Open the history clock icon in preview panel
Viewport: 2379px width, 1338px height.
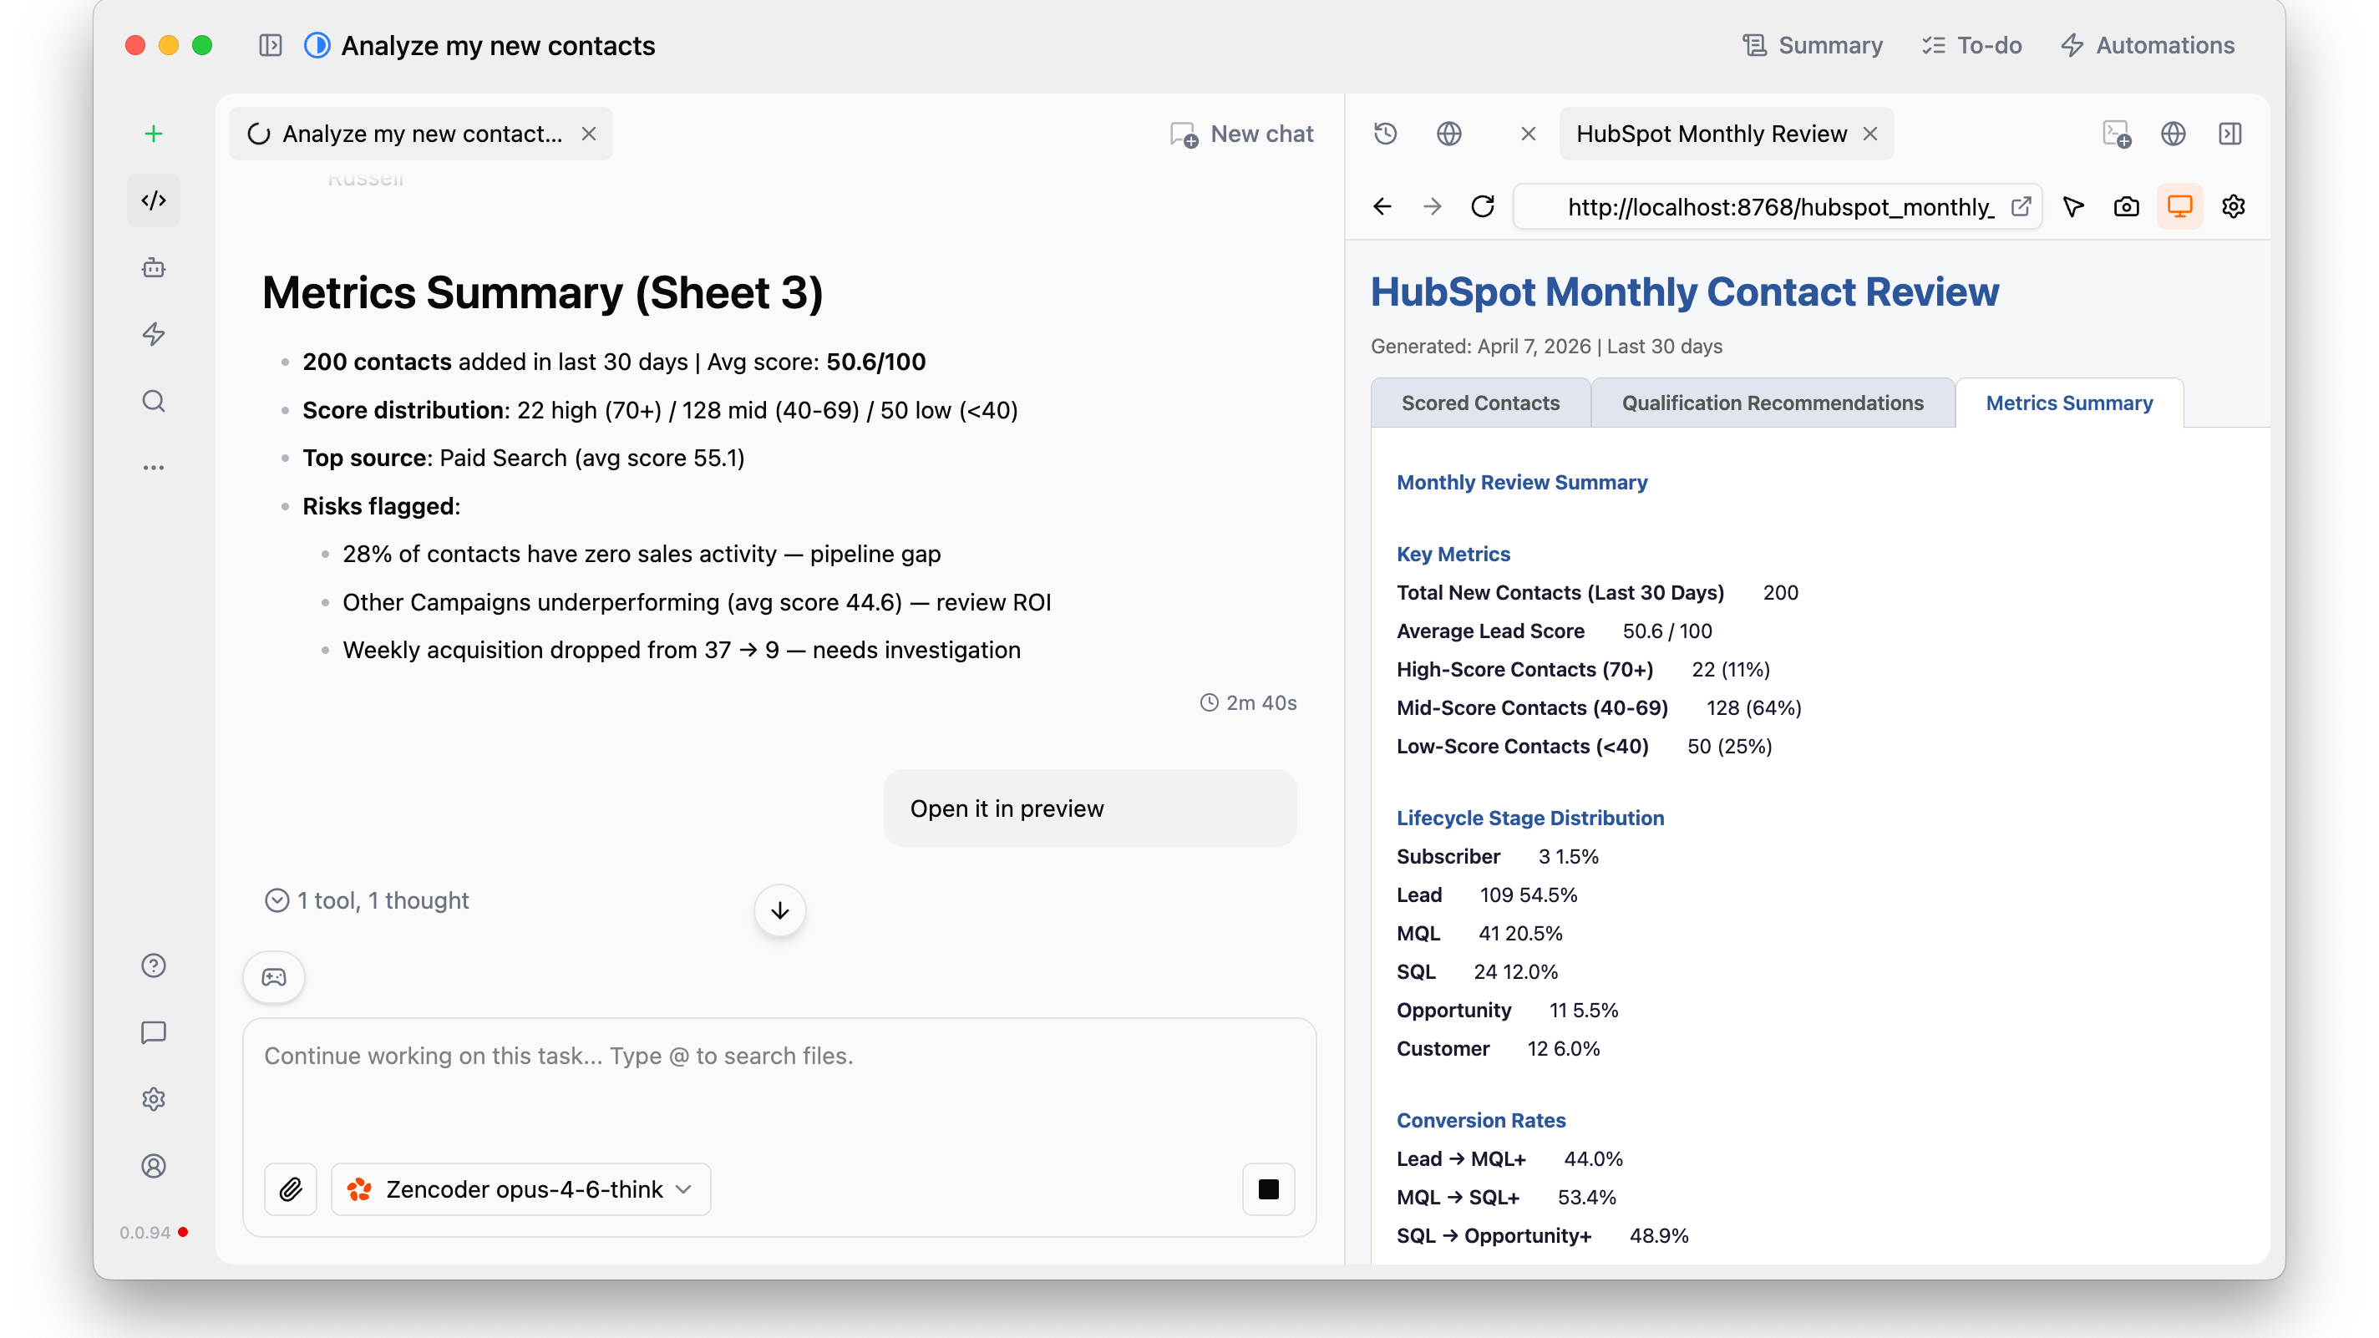[x=1385, y=134]
